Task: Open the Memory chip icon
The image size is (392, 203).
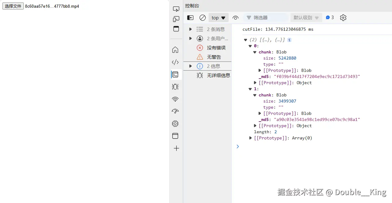Action: [175, 123]
